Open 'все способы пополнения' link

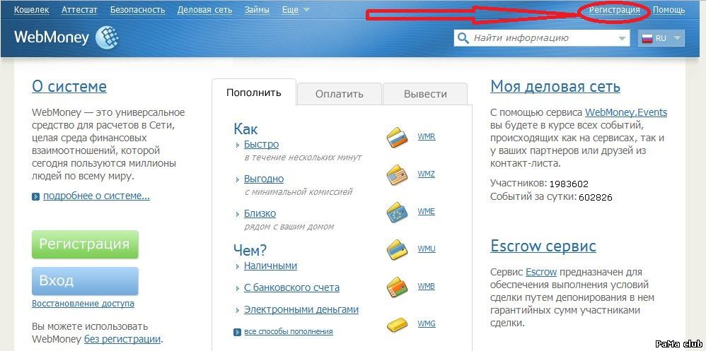289,332
